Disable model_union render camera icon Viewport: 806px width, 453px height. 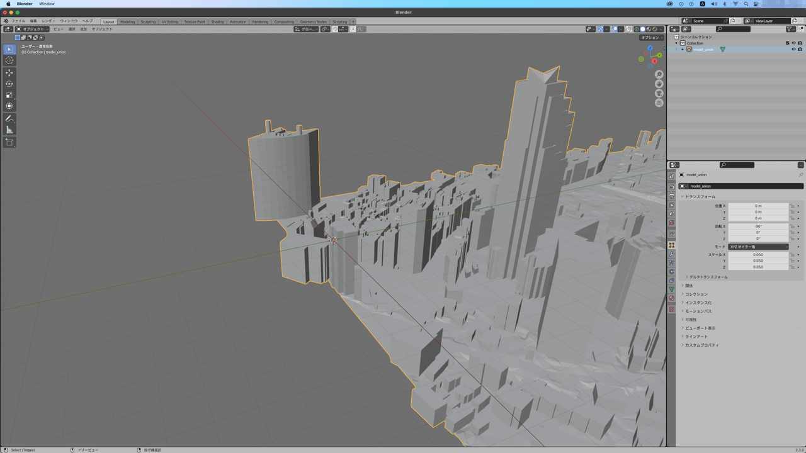(800, 49)
